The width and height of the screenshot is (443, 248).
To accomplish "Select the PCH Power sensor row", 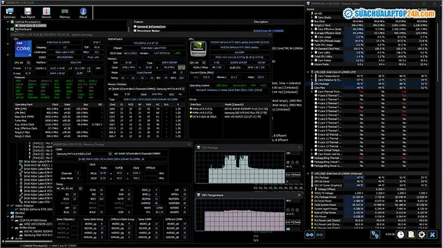I will coord(371,217).
